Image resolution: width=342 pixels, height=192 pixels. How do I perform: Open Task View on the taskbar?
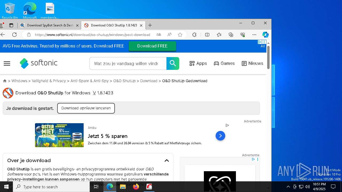tap(96, 187)
